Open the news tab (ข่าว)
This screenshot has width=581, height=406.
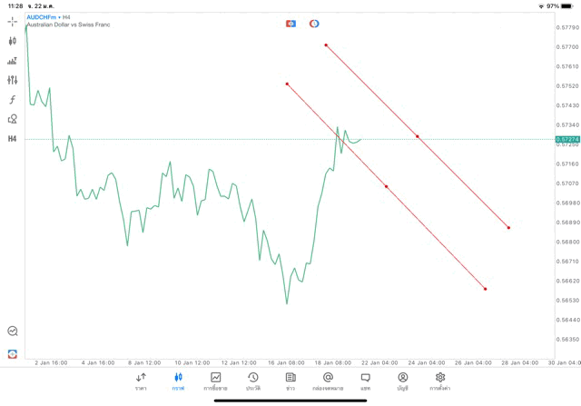click(x=290, y=381)
